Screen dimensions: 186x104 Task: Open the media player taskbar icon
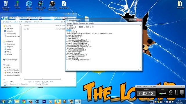(51, 102)
